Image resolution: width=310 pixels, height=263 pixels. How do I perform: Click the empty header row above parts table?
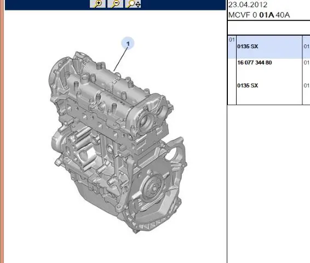point(269,28)
